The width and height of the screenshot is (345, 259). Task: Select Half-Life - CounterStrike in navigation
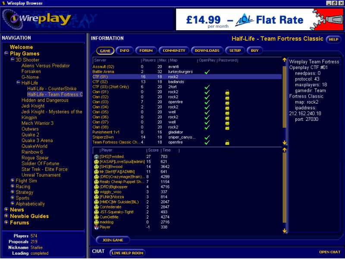point(52,88)
